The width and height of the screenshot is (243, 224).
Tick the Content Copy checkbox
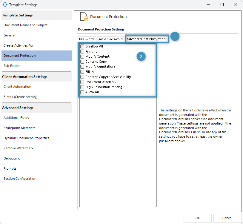point(82,62)
